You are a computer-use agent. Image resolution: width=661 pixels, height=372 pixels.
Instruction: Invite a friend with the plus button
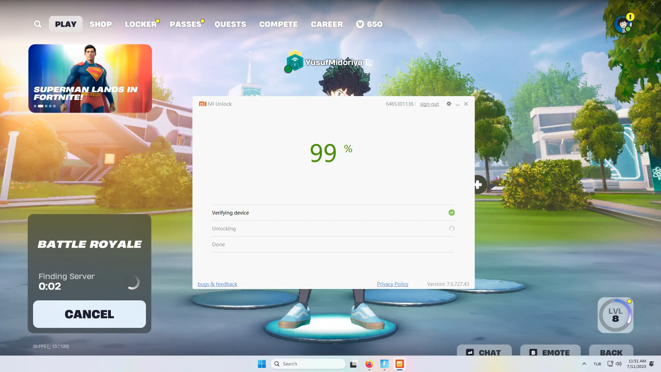(x=478, y=185)
